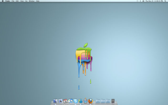Open the Go menu
The image size is (168, 105).
[26, 1]
